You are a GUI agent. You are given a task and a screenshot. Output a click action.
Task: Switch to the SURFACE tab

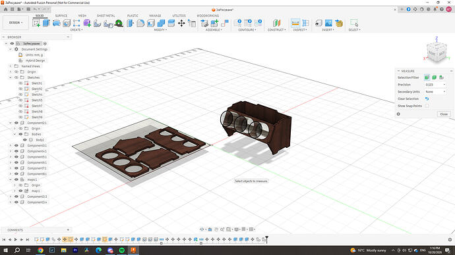[61, 16]
